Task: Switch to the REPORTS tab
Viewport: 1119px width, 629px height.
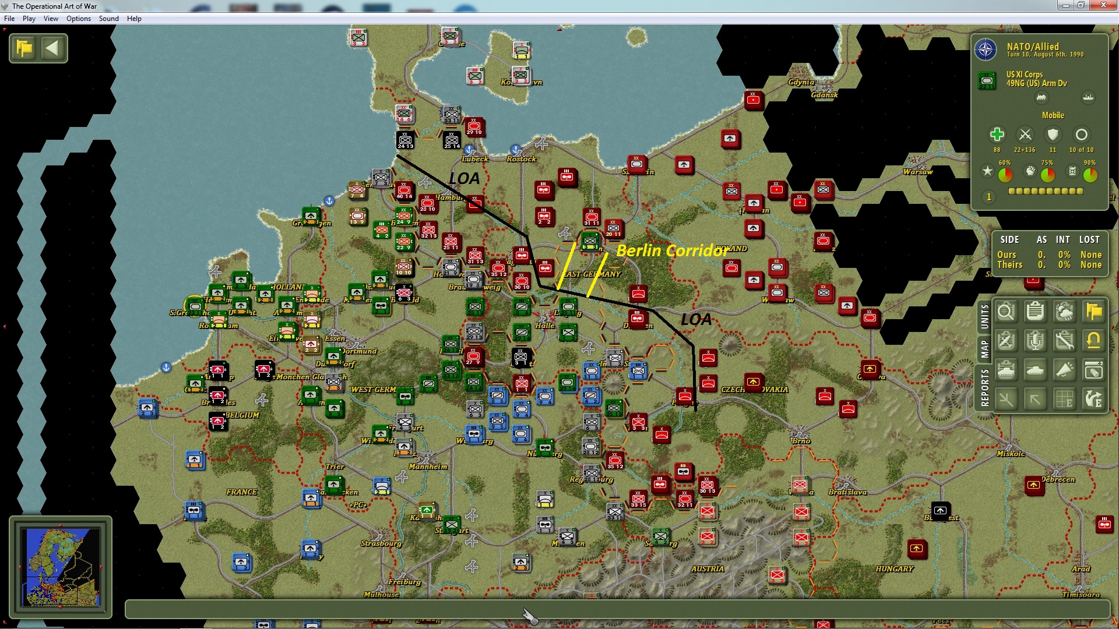Action: [984, 388]
